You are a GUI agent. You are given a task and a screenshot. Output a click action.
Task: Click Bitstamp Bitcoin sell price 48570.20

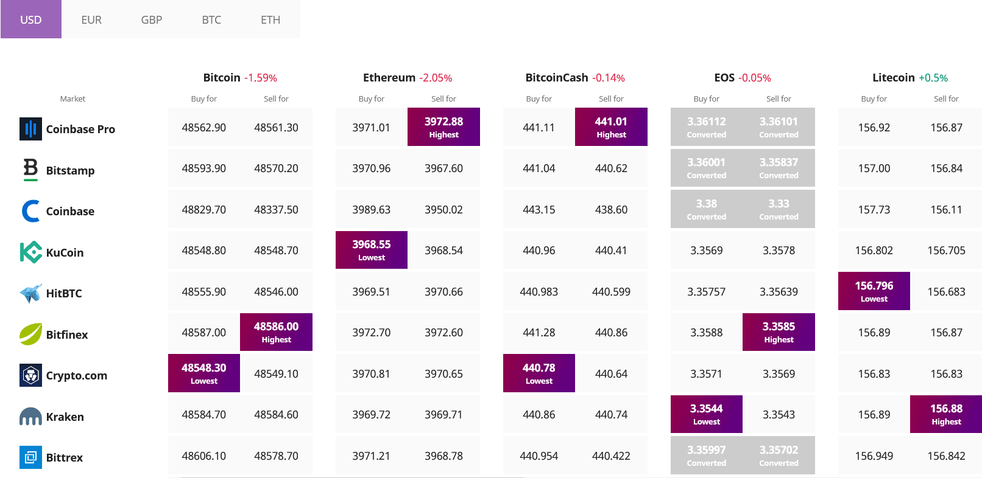276,168
